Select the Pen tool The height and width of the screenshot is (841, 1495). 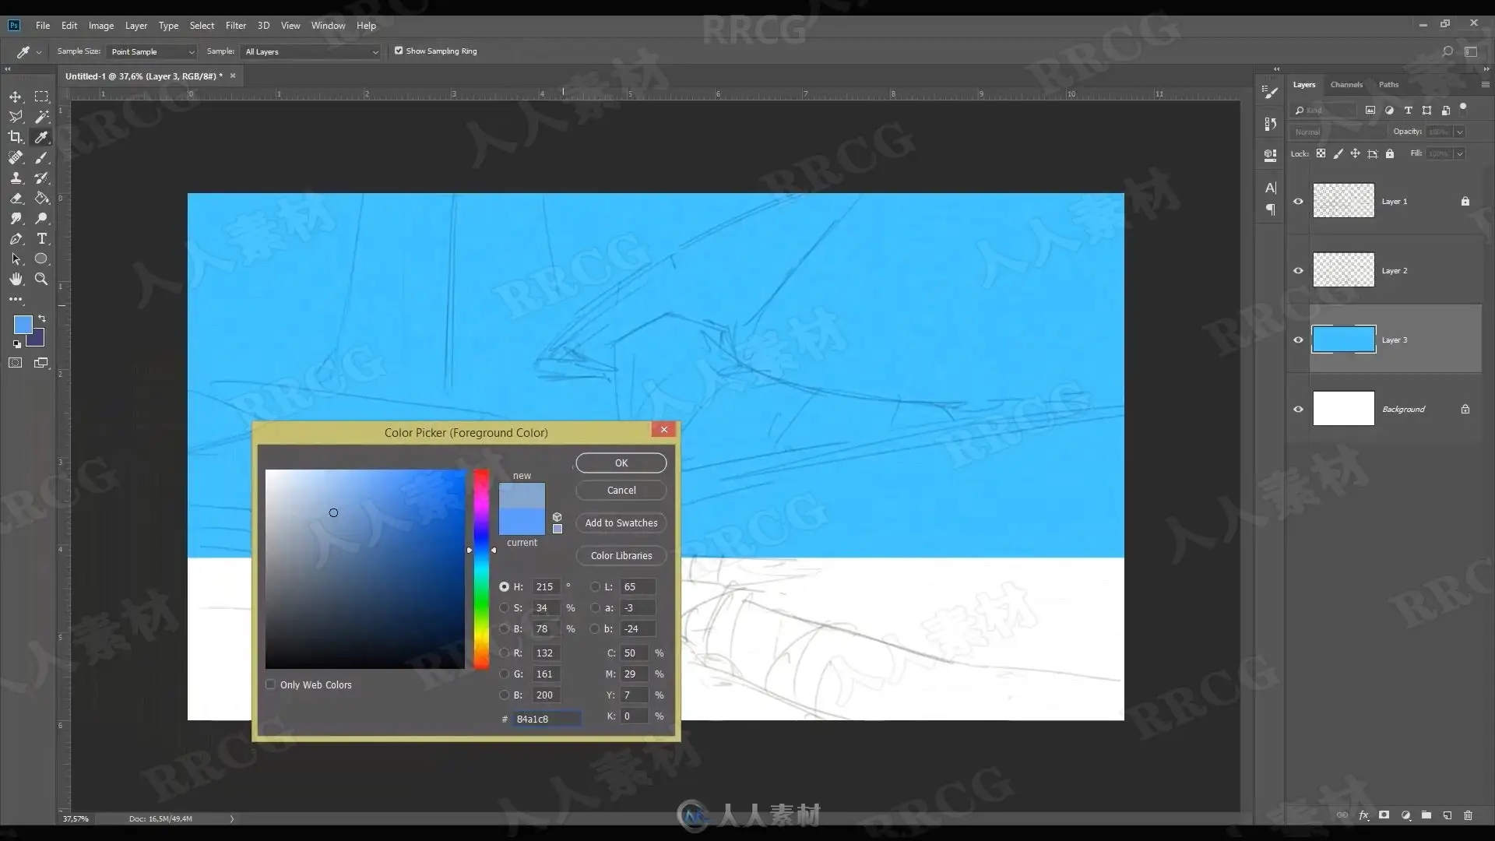coord(16,238)
